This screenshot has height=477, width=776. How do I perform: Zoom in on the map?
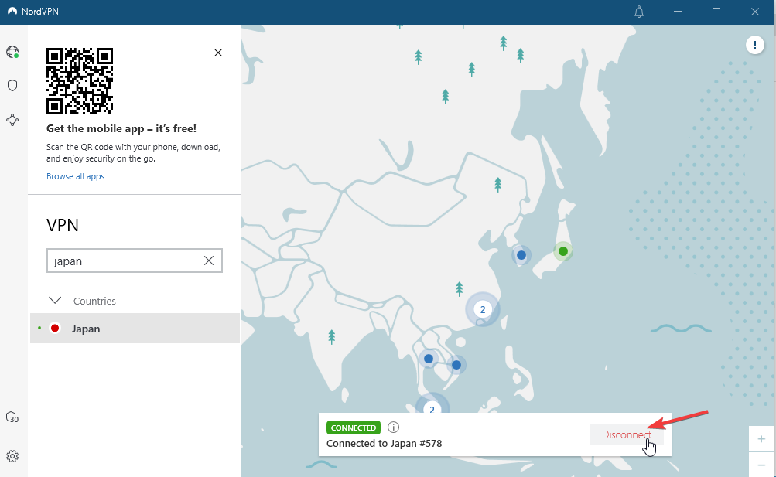point(761,438)
